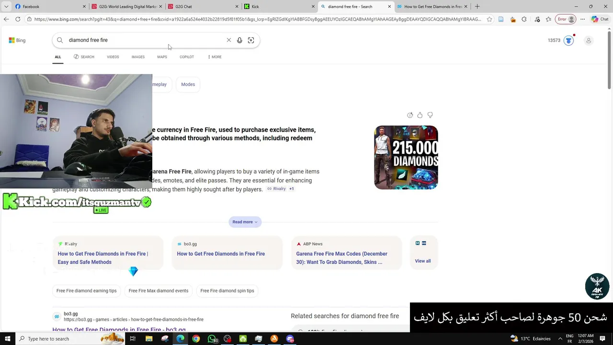Open a new browser tab with plus
The height and width of the screenshot is (345, 613).
(477, 7)
